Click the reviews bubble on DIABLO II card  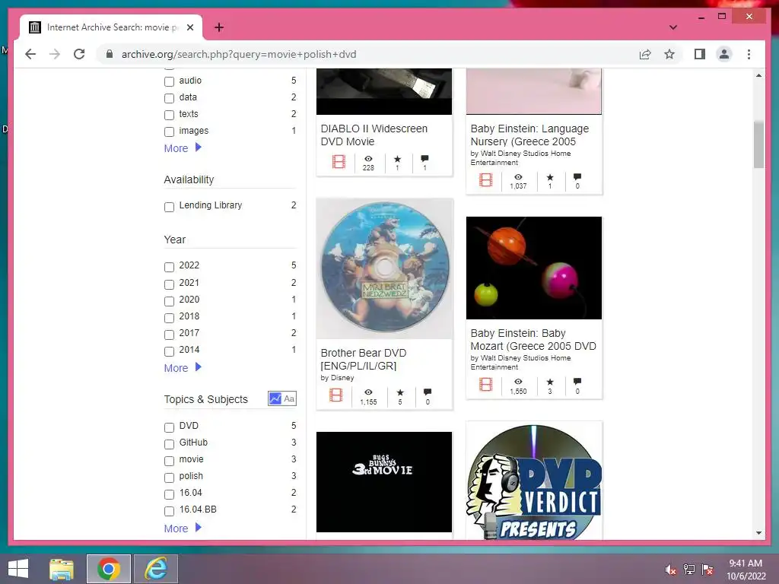(424, 158)
